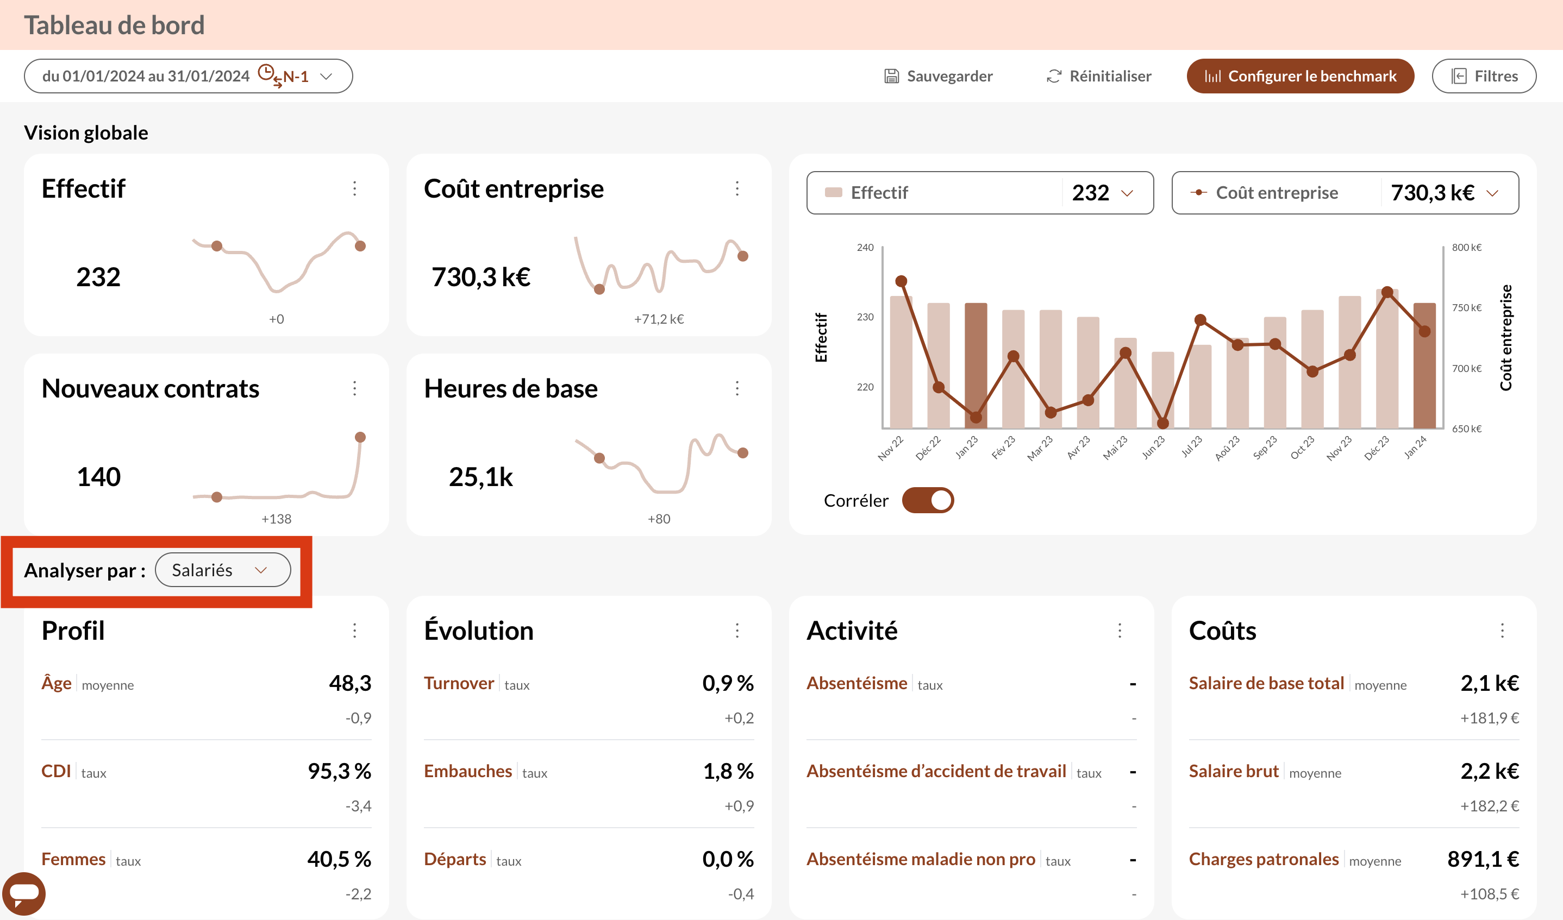
Task: Click the 140 Nouveaux contrats value
Action: point(98,477)
